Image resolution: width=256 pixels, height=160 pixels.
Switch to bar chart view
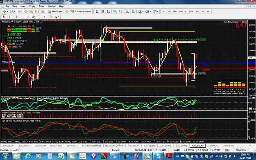[97, 11]
